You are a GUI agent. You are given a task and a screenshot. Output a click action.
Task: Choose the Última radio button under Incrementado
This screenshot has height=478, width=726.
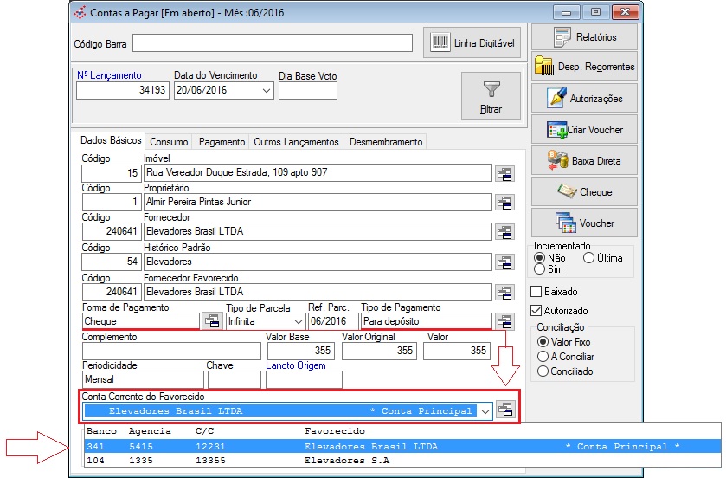click(x=588, y=257)
